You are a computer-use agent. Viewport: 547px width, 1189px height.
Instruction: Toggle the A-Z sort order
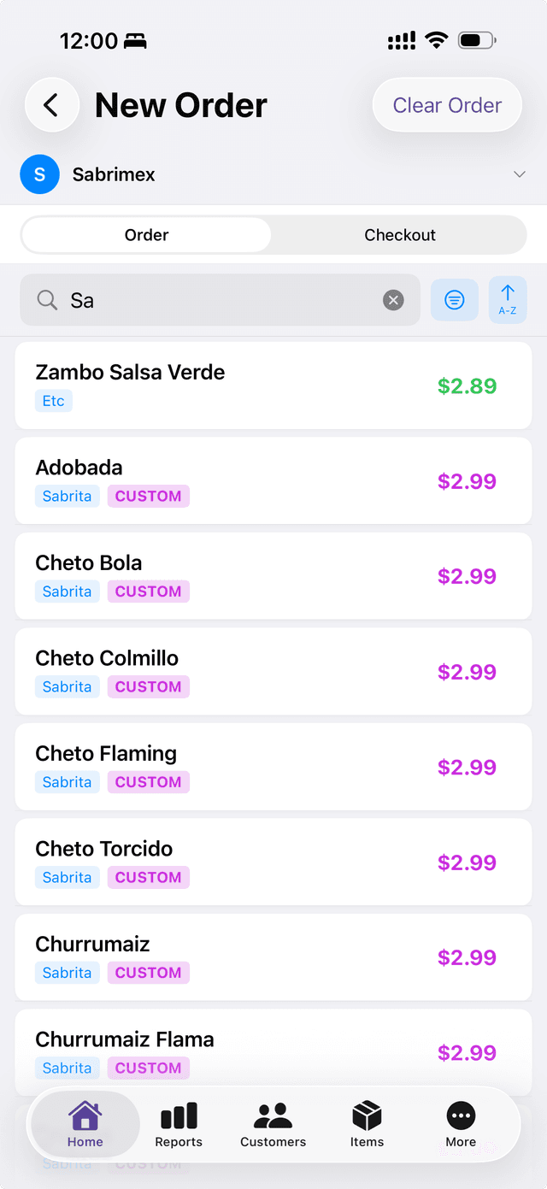(508, 300)
